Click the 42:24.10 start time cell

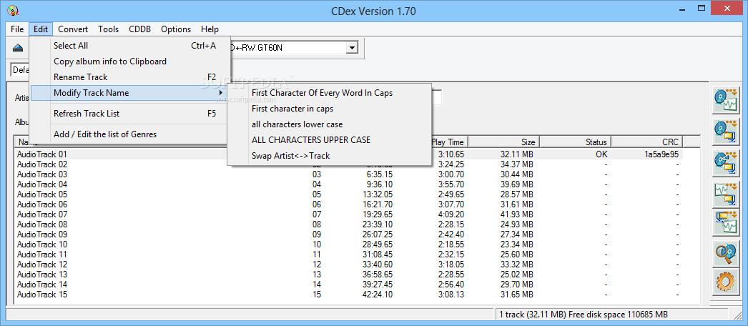tap(378, 295)
